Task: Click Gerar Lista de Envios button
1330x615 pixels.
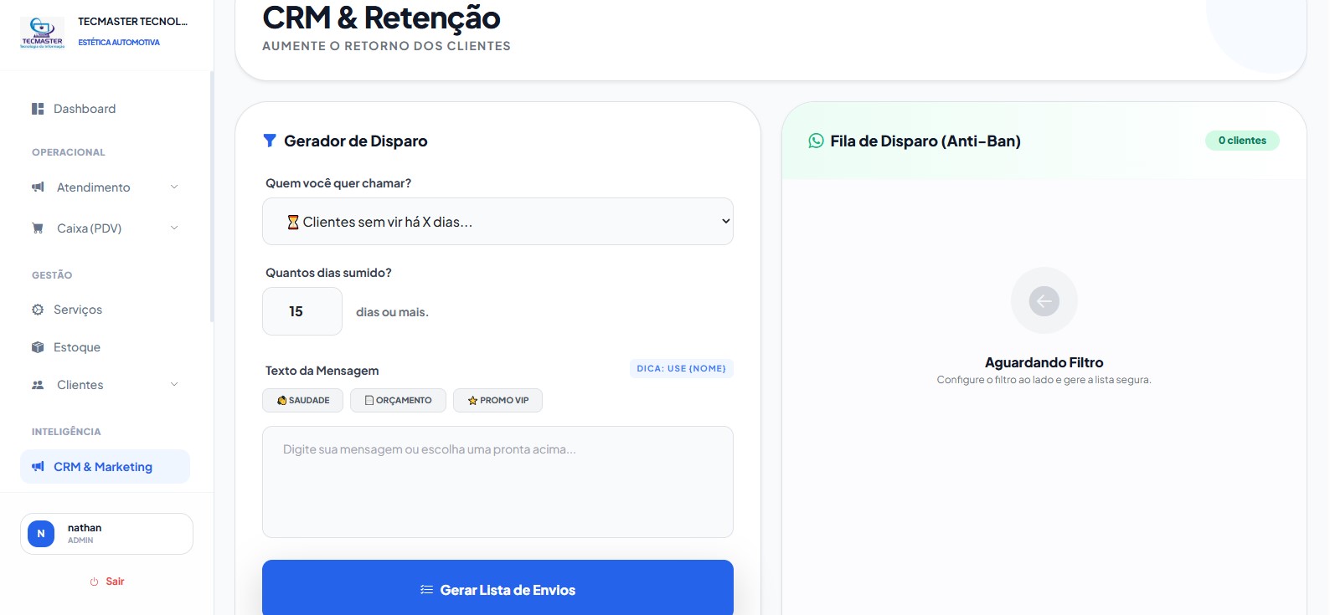Action: point(497,590)
